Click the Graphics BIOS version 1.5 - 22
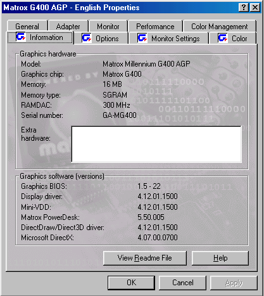264x296 pixels. click(x=149, y=186)
